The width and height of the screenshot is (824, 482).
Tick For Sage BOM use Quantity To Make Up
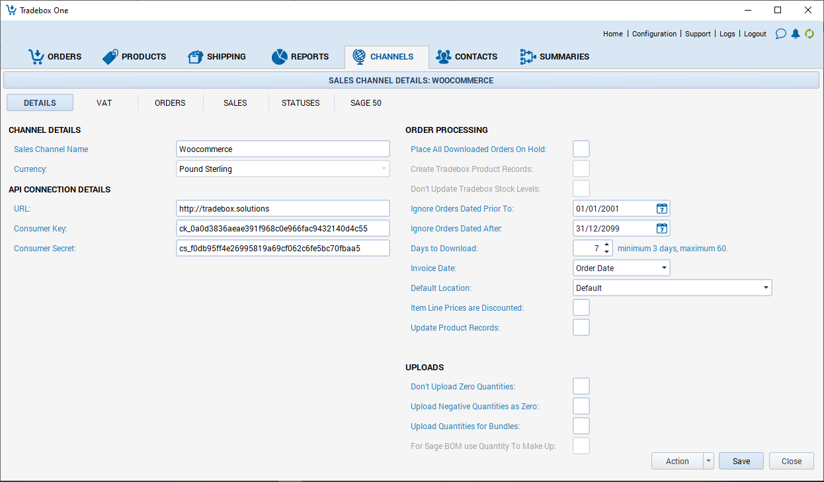point(581,446)
